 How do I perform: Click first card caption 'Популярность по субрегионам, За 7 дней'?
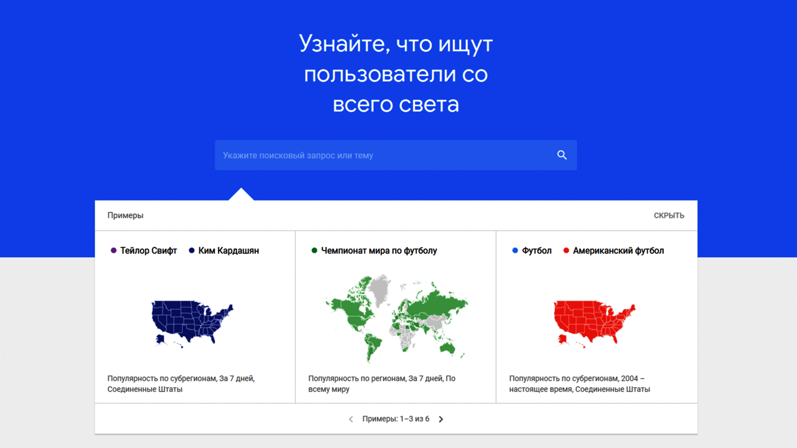pos(181,384)
